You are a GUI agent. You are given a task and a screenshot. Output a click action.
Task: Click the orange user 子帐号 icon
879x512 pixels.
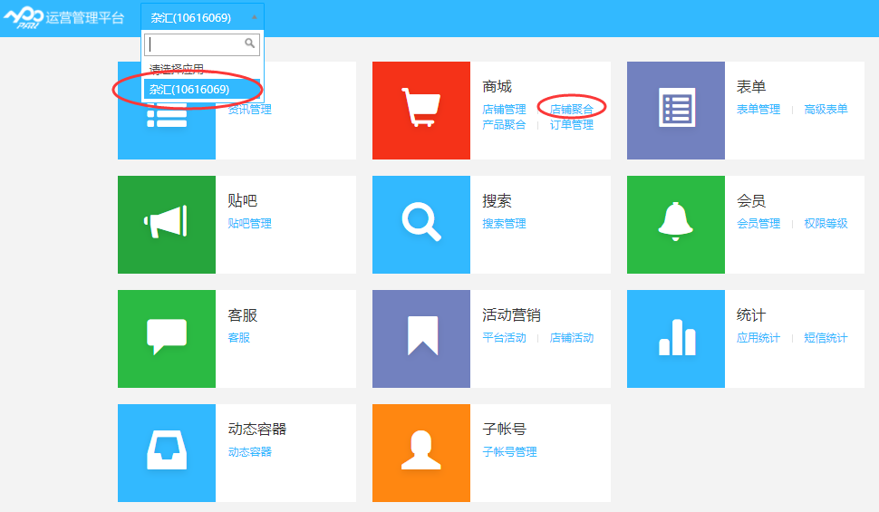pos(420,453)
